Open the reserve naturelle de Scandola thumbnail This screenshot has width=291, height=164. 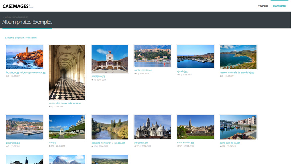pyautogui.click(x=238, y=57)
